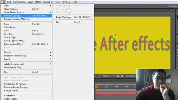Viewport: 178px width, 100px height.
Task: Choose Close Project
Action: [26, 27]
